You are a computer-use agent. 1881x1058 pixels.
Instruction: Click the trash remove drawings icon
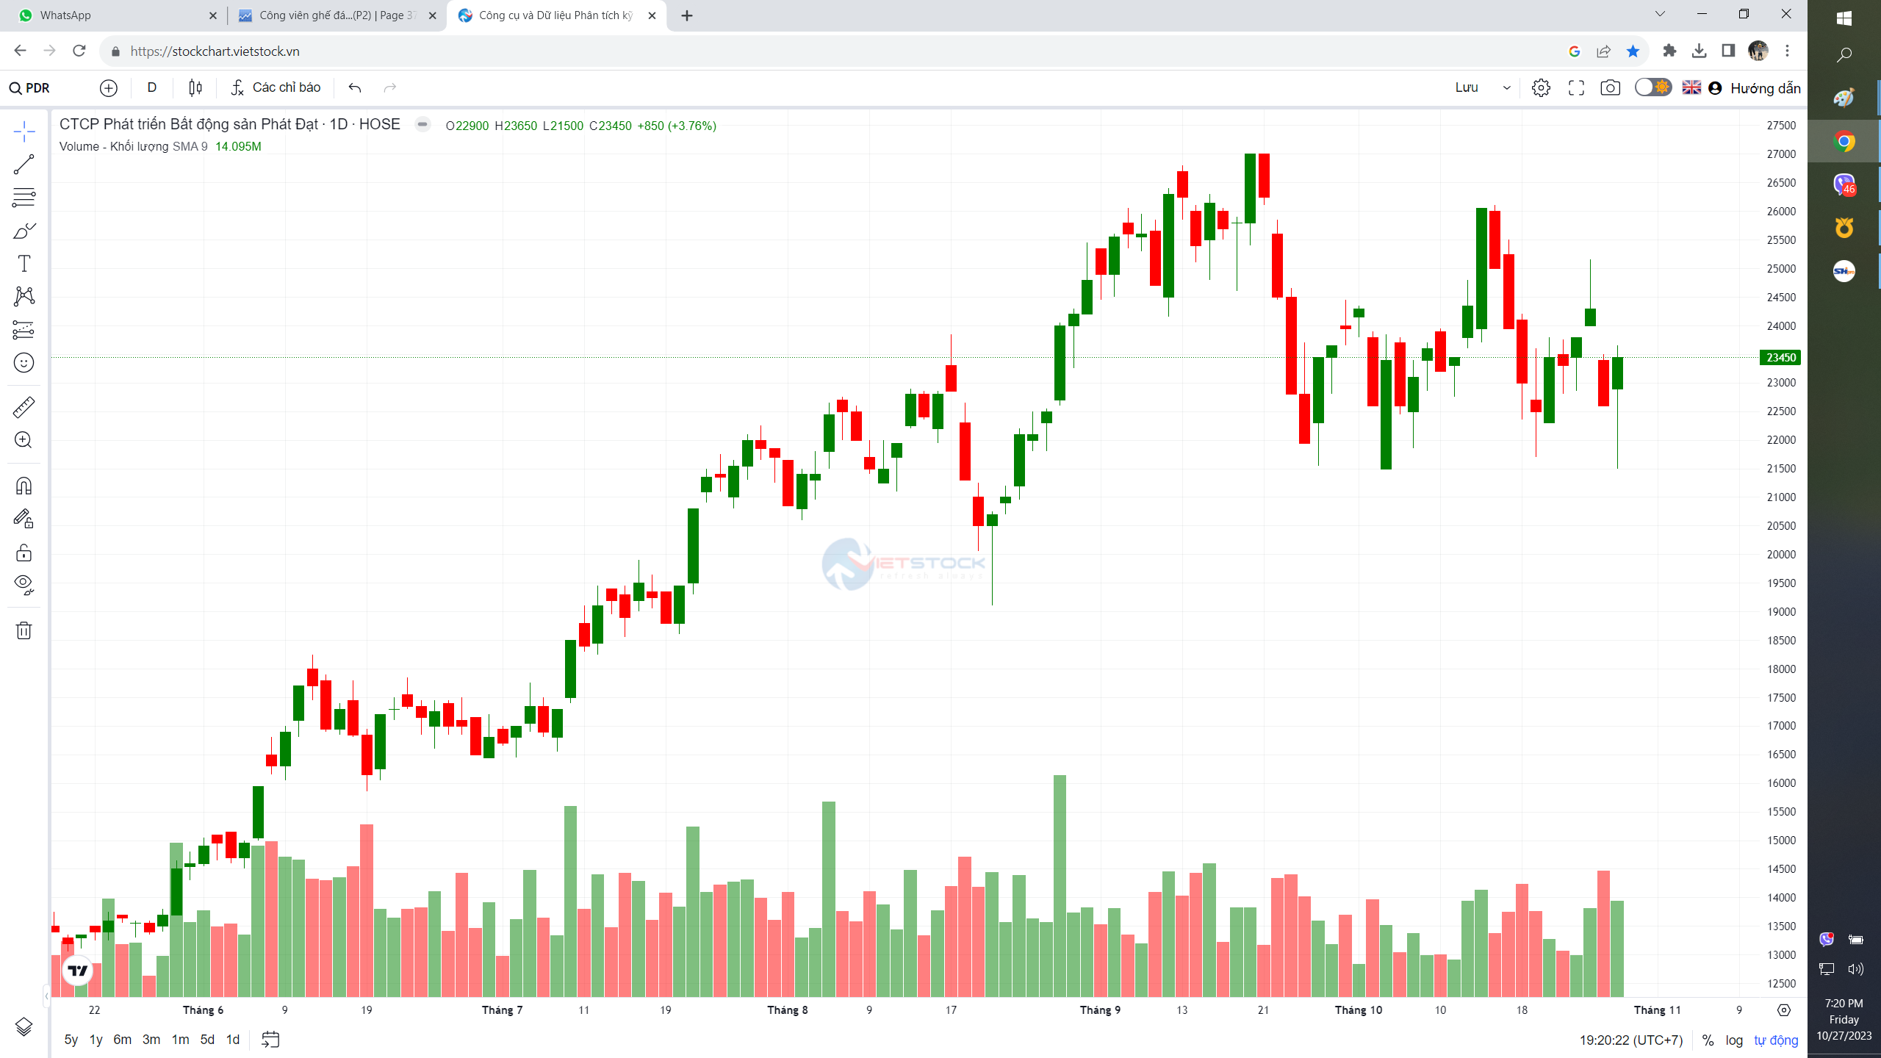coord(24,630)
